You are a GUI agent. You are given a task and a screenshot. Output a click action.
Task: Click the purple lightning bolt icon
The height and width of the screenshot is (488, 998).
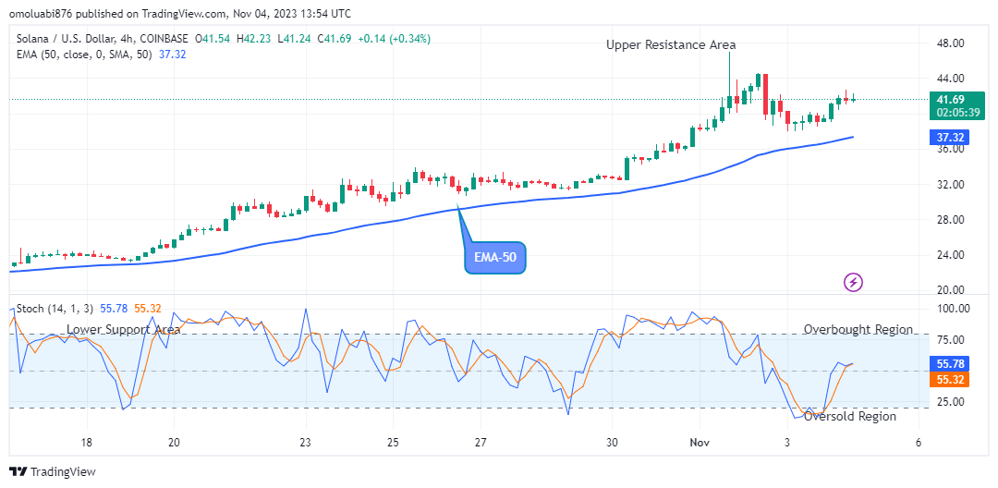[854, 282]
